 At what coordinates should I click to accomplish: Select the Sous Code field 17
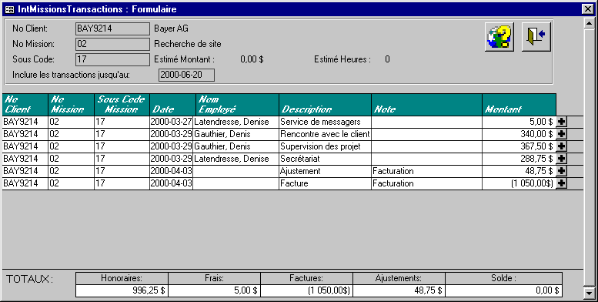112,59
